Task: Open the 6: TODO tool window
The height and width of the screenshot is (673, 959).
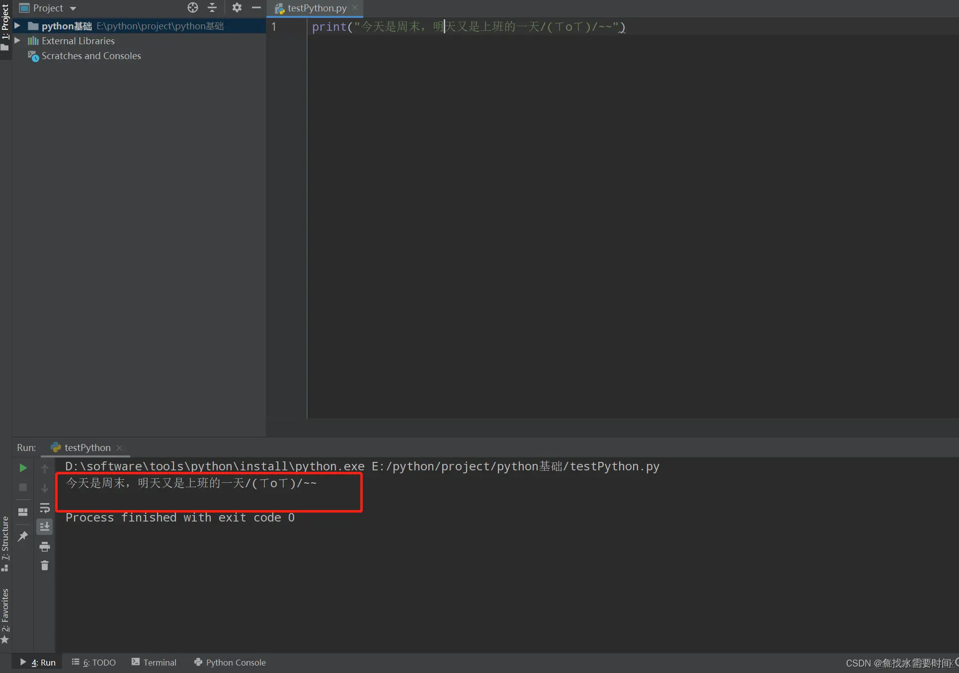Action: click(x=94, y=663)
